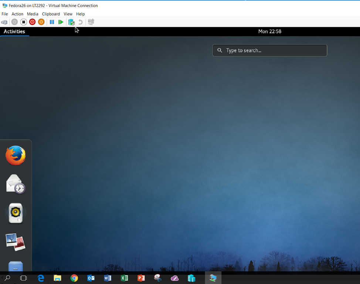Open the Action menu

click(x=17, y=14)
